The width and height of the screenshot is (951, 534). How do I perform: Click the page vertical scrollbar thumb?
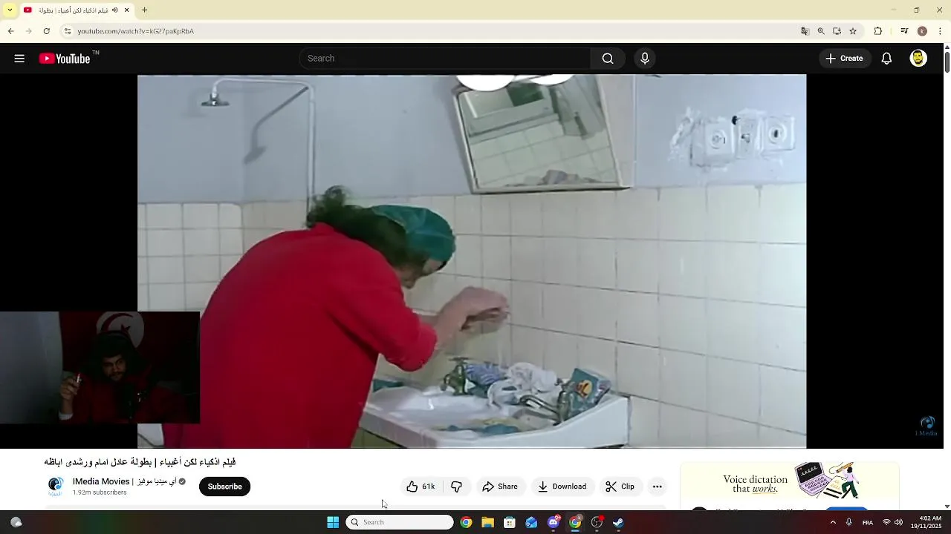tap(947, 62)
